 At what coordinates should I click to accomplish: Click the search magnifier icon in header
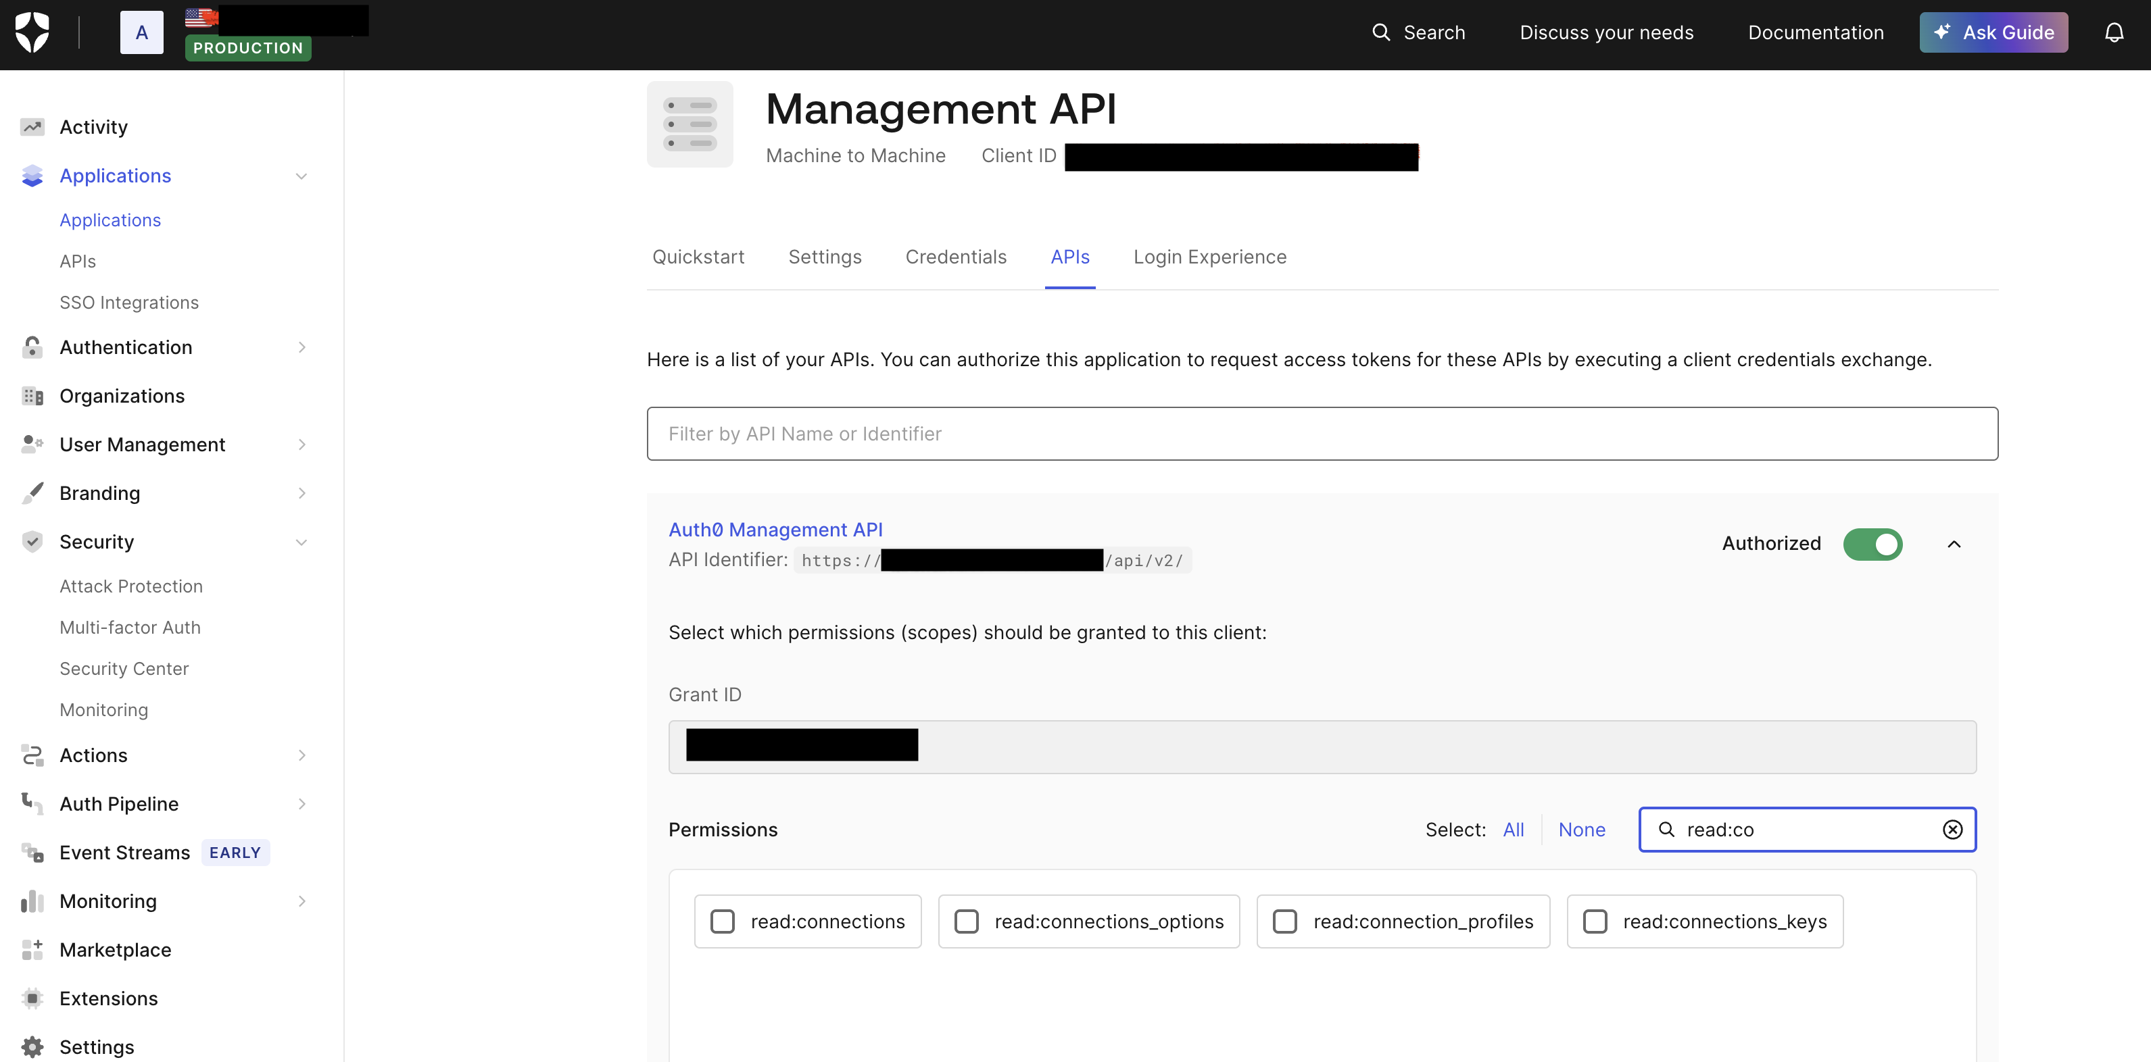pos(1381,32)
